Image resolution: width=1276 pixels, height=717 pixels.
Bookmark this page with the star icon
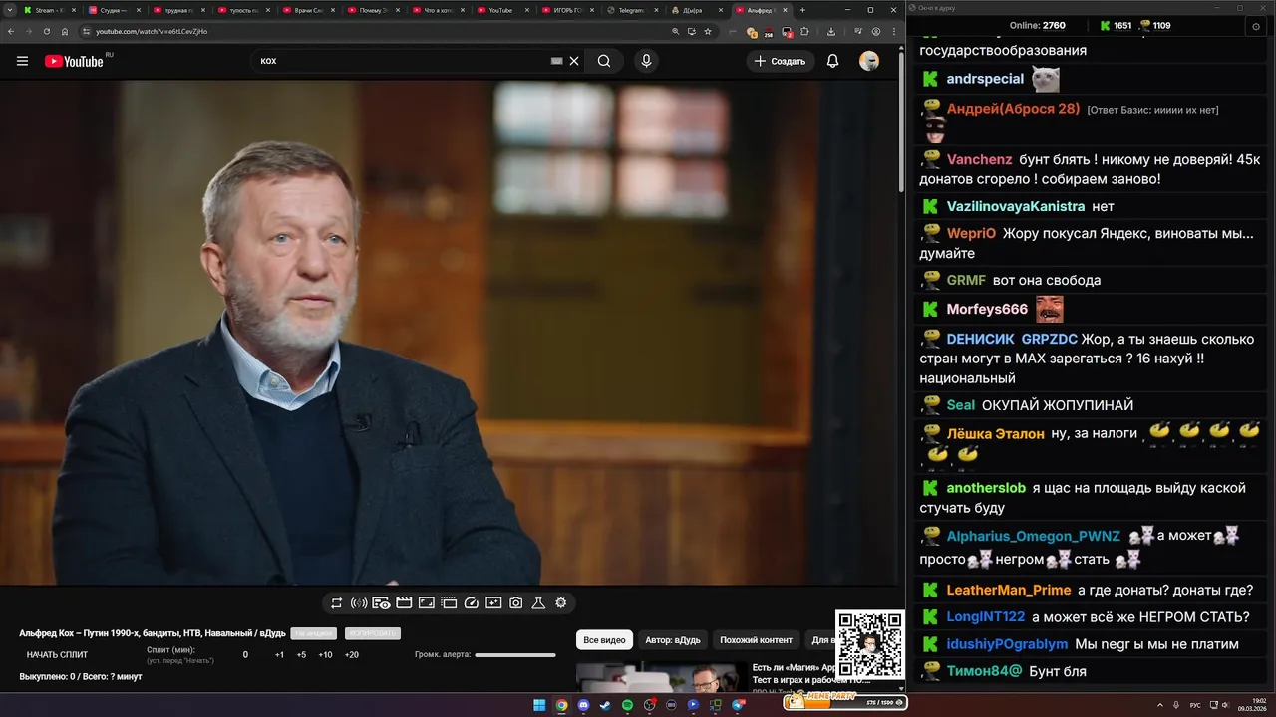[x=708, y=31]
